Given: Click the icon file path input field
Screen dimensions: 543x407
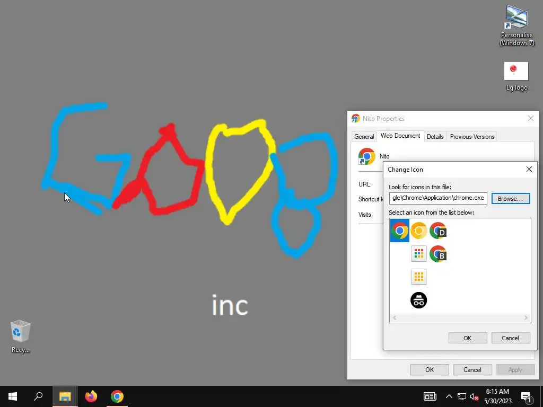Looking at the screenshot, I should pos(438,198).
